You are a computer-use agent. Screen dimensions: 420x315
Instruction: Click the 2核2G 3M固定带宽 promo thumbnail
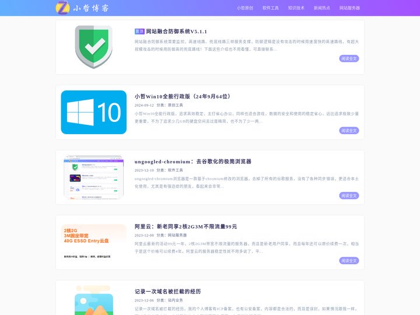coord(94,242)
